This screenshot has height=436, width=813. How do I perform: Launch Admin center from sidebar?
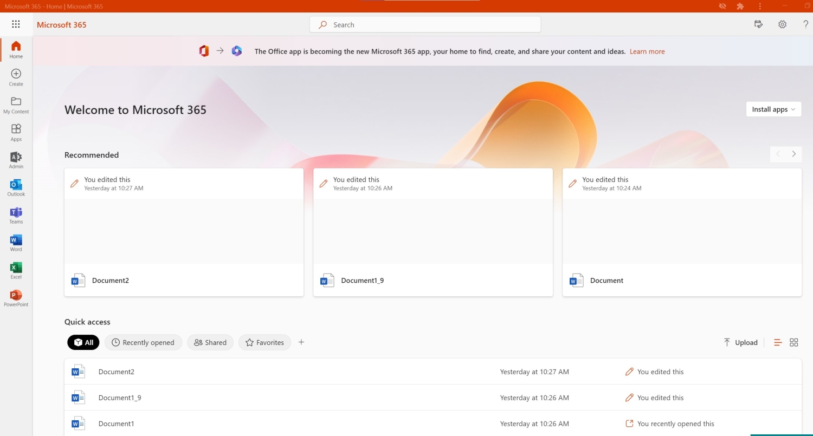(16, 160)
